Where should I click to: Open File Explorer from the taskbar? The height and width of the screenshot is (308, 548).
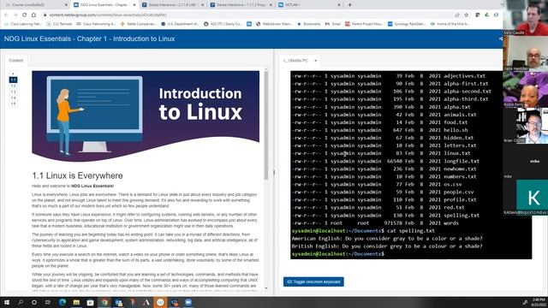(76, 302)
